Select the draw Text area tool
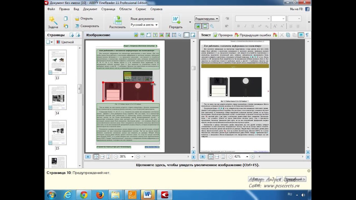356x200 pixels. [x=155, y=35]
